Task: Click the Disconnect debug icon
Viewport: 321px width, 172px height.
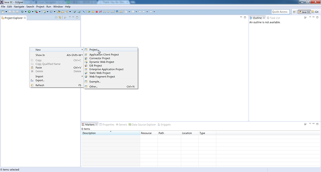Action: [x=100, y=12]
